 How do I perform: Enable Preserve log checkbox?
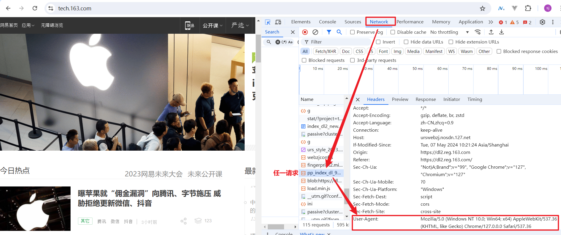[x=353, y=32]
